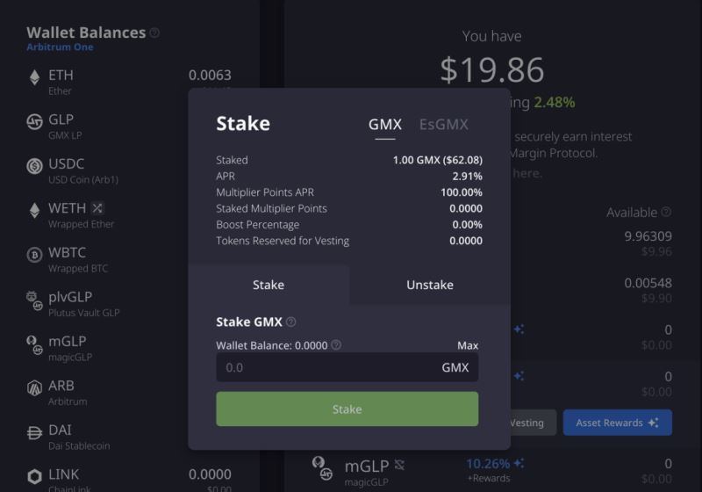Click the Wallet Balance help icon
The height and width of the screenshot is (492, 702).
pos(336,345)
